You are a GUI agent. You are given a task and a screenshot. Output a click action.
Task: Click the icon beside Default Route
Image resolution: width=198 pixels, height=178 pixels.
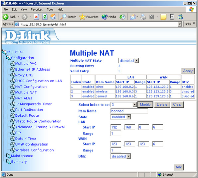(13, 115)
